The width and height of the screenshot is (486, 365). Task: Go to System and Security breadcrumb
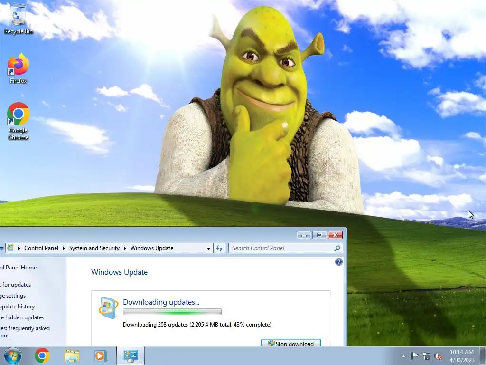(x=94, y=248)
